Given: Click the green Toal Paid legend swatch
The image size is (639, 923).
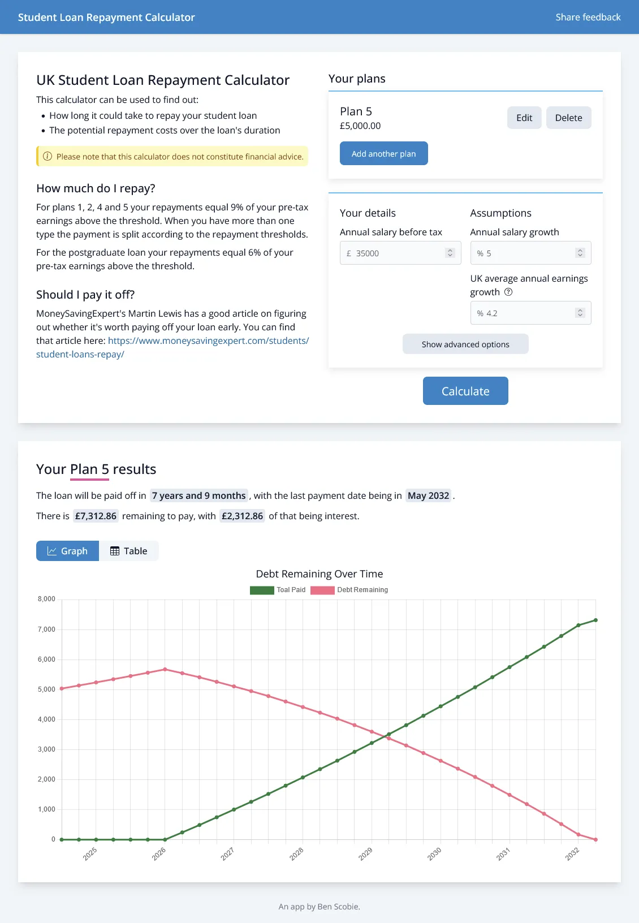Looking at the screenshot, I should [261, 589].
